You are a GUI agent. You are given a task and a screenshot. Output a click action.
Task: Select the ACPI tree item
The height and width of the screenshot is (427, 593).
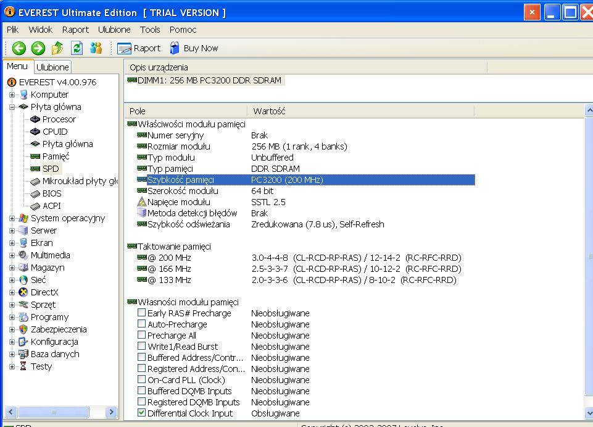tap(51, 206)
